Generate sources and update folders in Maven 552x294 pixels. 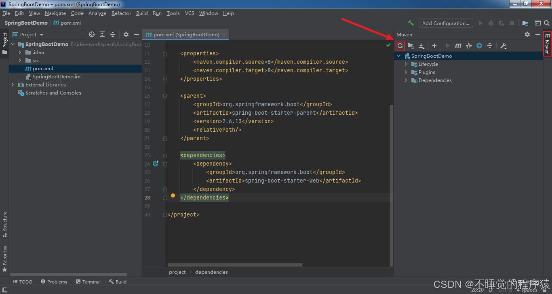(411, 46)
